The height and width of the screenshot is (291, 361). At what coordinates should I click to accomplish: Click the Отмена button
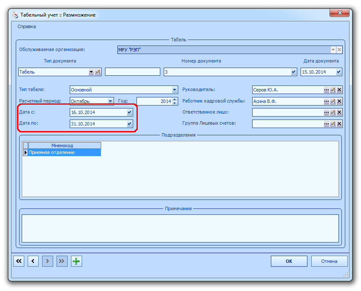(x=329, y=261)
